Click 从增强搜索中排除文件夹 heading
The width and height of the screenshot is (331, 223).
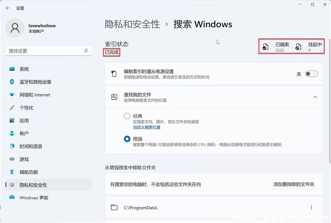point(130,168)
